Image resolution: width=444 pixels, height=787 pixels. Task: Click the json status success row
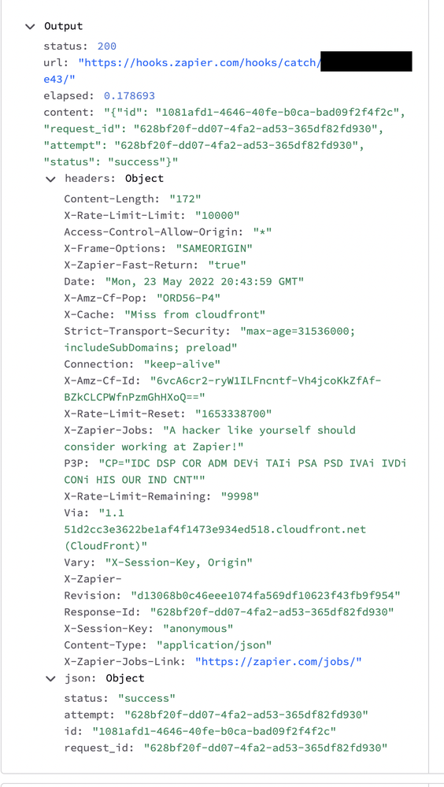click(x=120, y=698)
